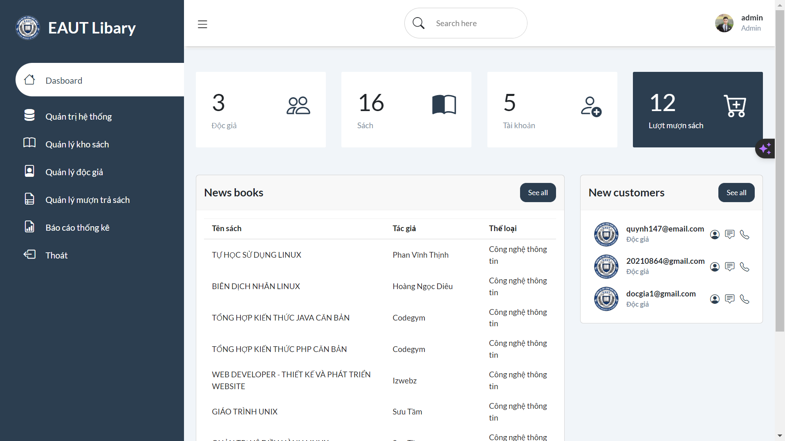This screenshot has height=441, width=785.
Task: Click author Hoàng Ngọc Diêu
Action: (x=422, y=286)
